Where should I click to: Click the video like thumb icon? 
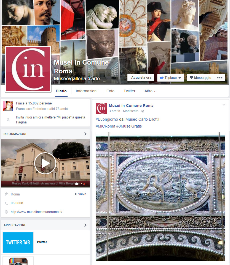pos(77,184)
